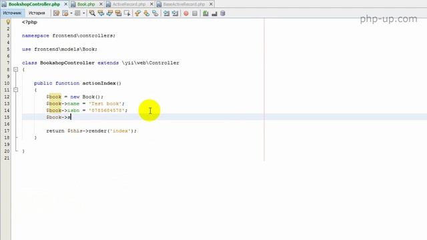Screen dimensions: 427x240
Task: Go to next bookmark arrow icon
Action: click(x=147, y=13)
